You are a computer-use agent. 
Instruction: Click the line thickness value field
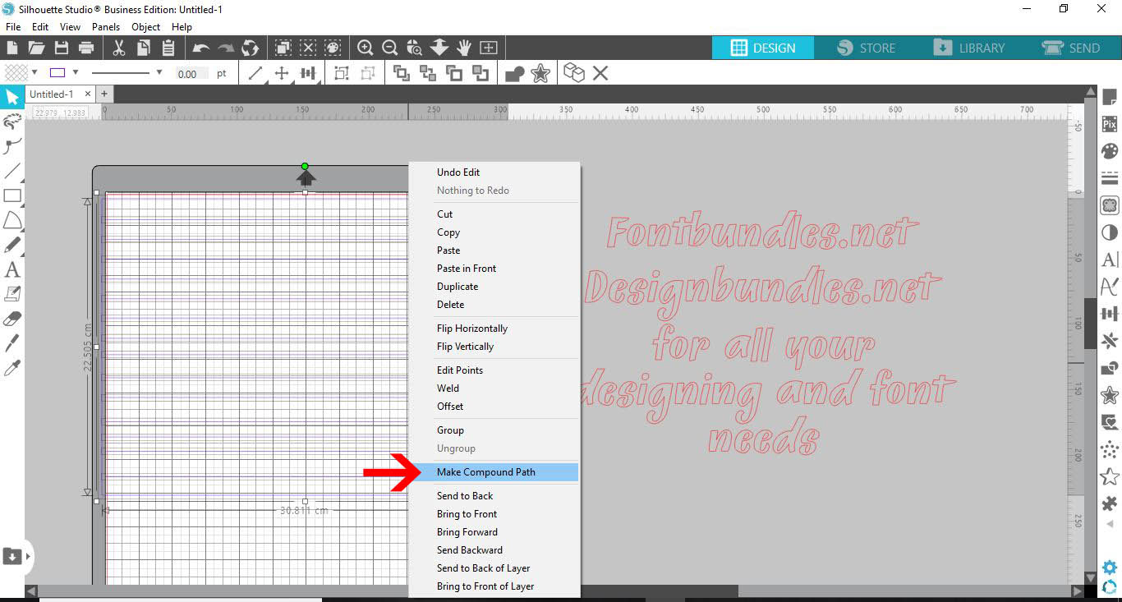point(191,74)
